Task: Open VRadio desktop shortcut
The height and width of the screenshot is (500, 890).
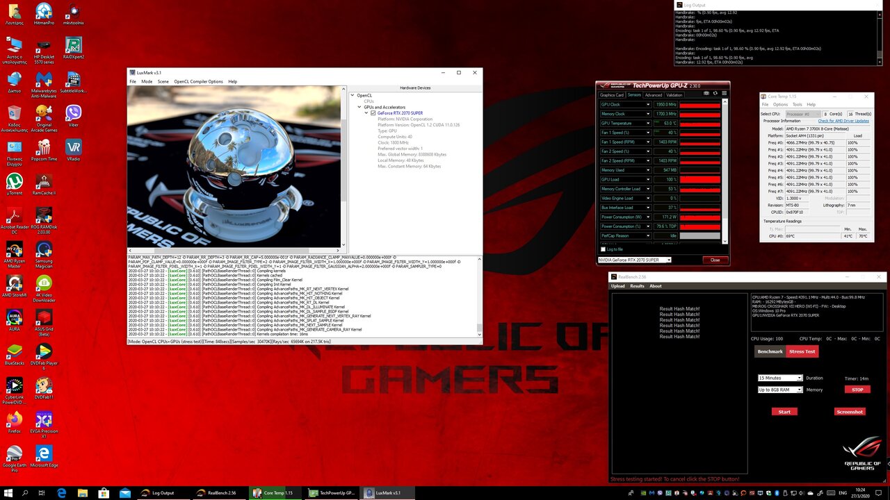Action: [x=73, y=149]
